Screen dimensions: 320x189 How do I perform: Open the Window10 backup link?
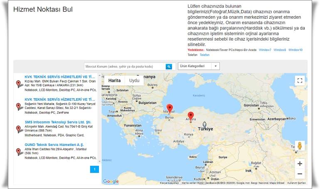pos(295,50)
